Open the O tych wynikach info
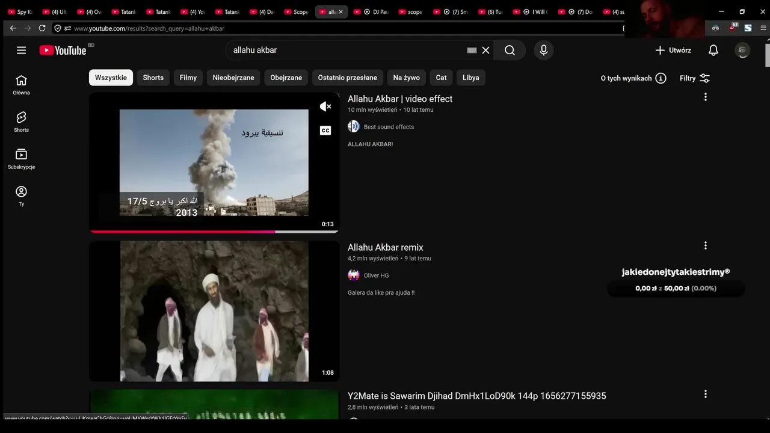The image size is (770, 433). click(633, 78)
